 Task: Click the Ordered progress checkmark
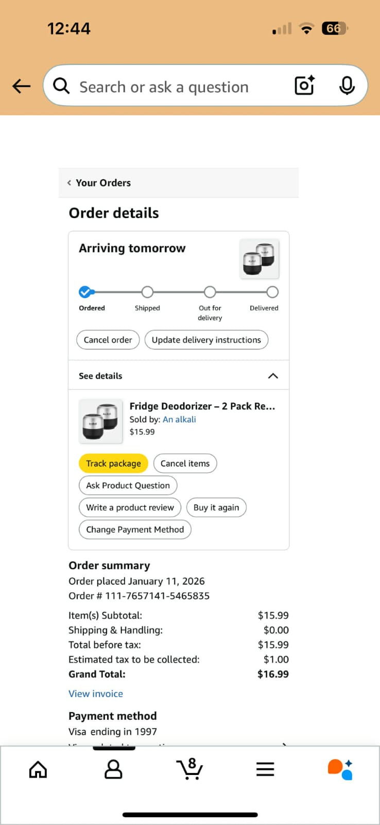[85, 292]
